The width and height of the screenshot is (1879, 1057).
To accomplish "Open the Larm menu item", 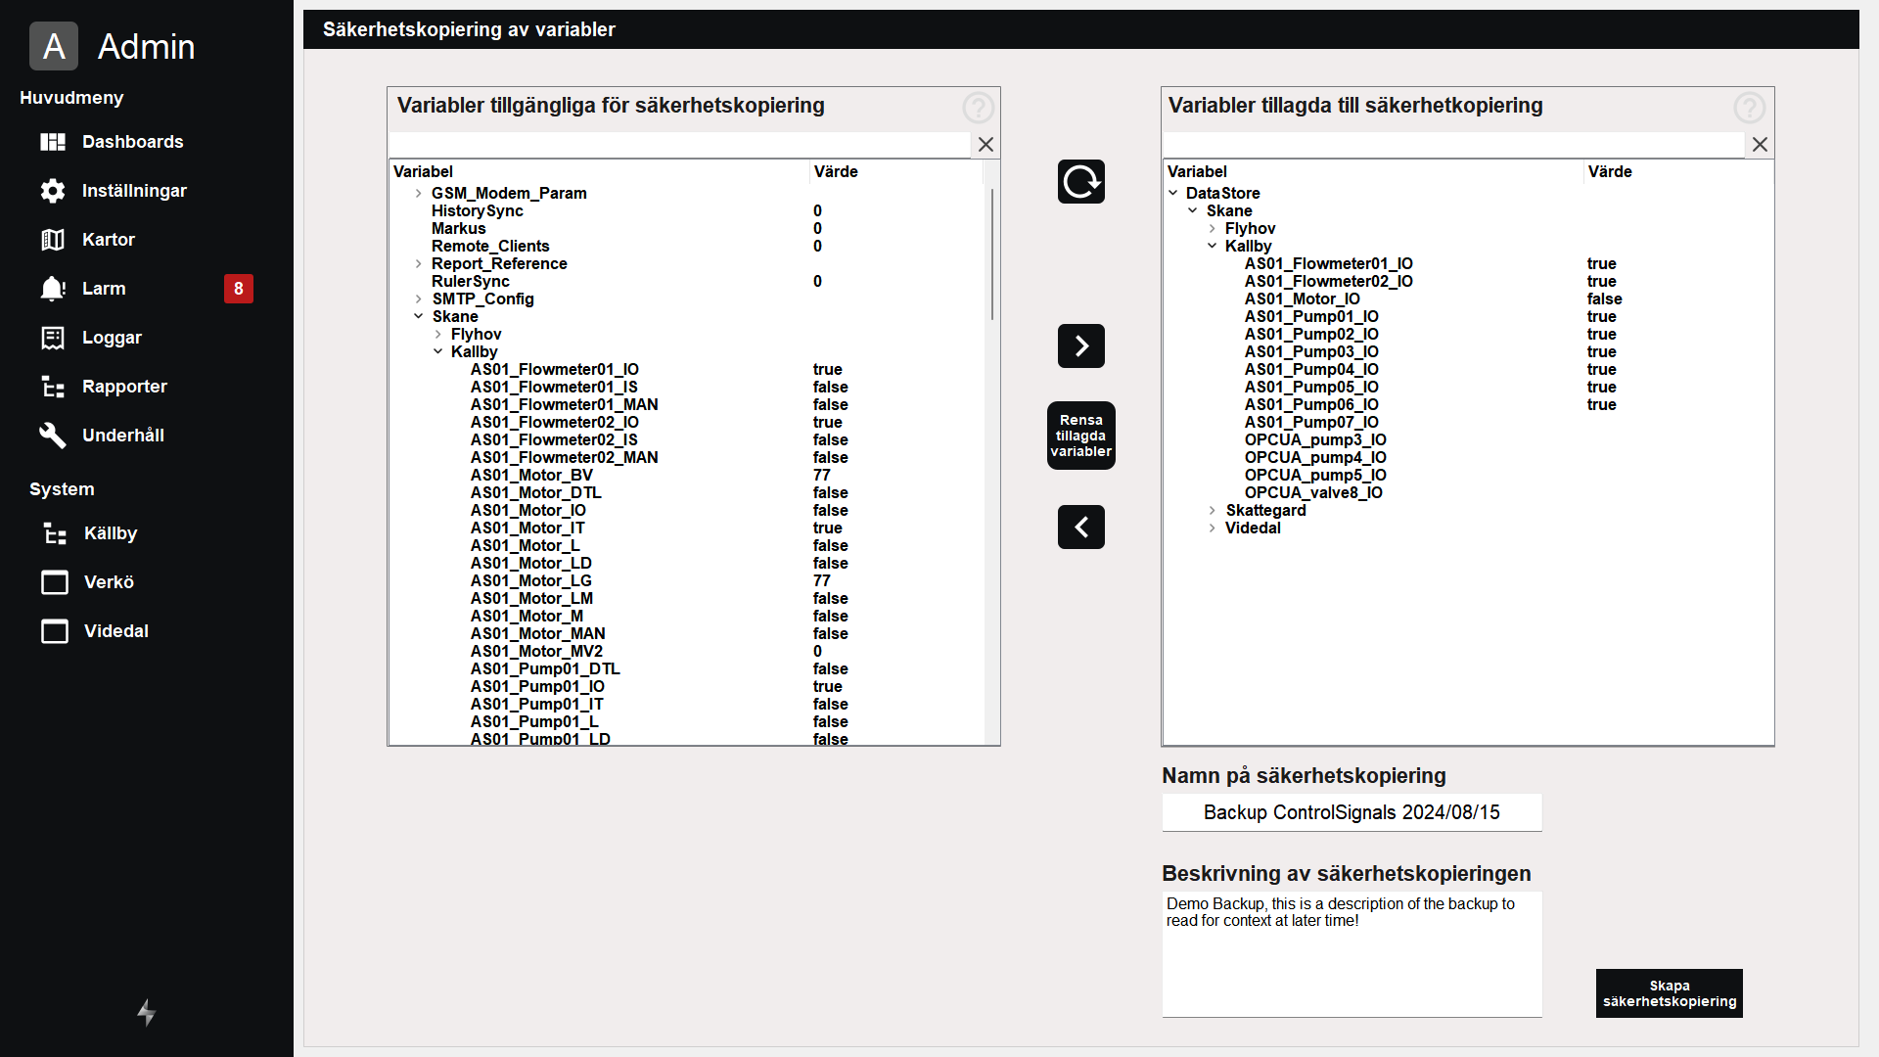I will tap(104, 289).
